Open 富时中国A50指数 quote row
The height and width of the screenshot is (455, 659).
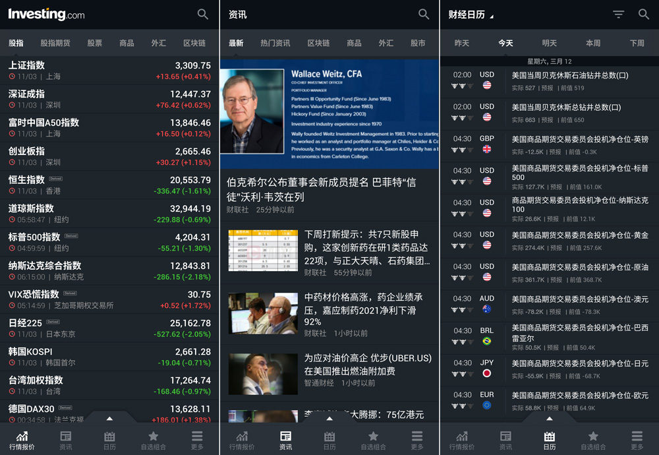coord(109,128)
